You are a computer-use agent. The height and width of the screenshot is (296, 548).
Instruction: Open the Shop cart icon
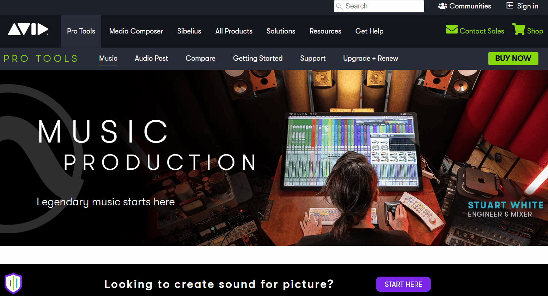pyautogui.click(x=518, y=30)
